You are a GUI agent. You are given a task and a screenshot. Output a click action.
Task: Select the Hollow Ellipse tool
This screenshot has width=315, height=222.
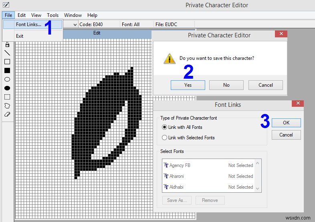coord(7,79)
